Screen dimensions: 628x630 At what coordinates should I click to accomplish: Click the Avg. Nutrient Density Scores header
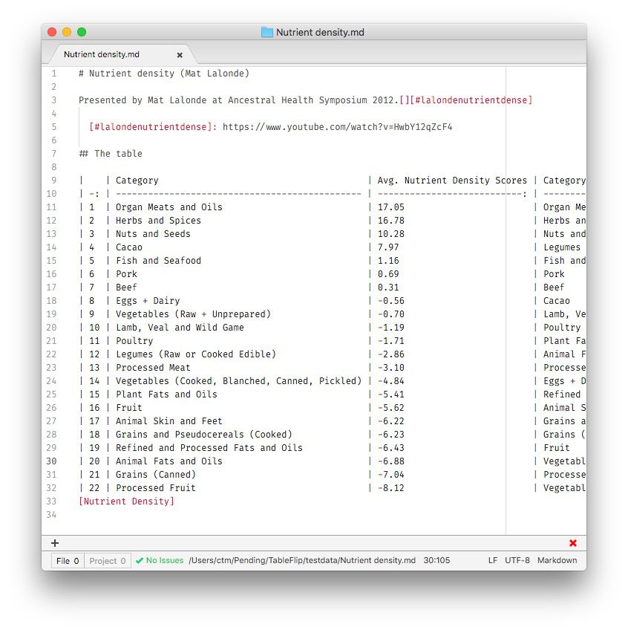(x=452, y=181)
